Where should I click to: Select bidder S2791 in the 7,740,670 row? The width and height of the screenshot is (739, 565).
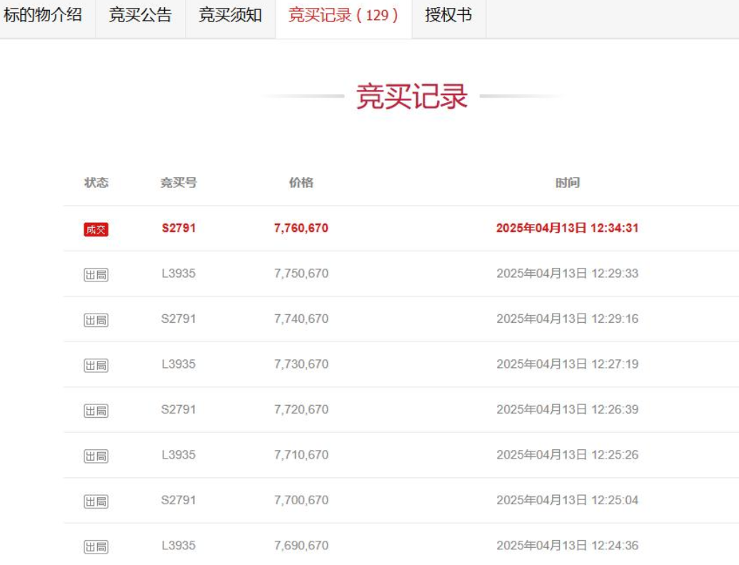pyautogui.click(x=179, y=319)
